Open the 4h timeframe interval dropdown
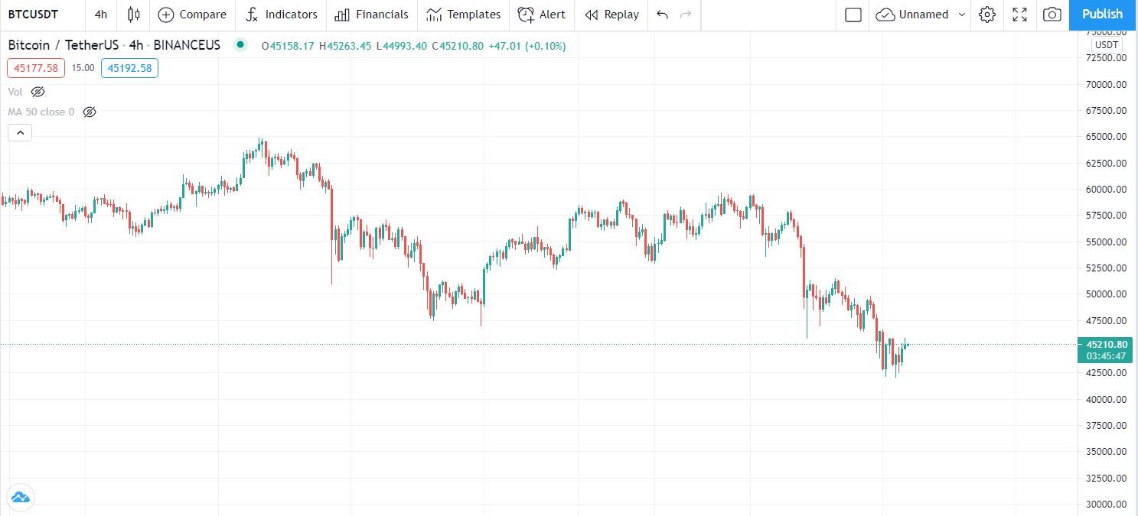 pos(101,15)
